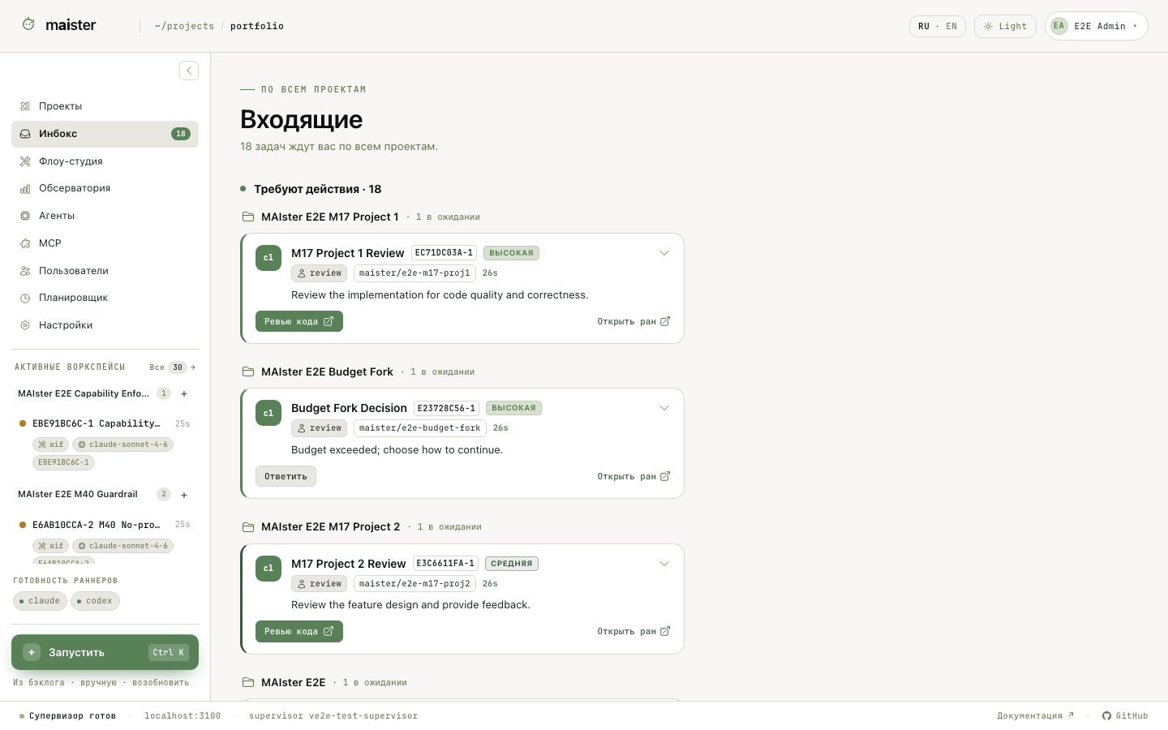
Task: Toggle the Light theme button
Action: click(x=1005, y=26)
